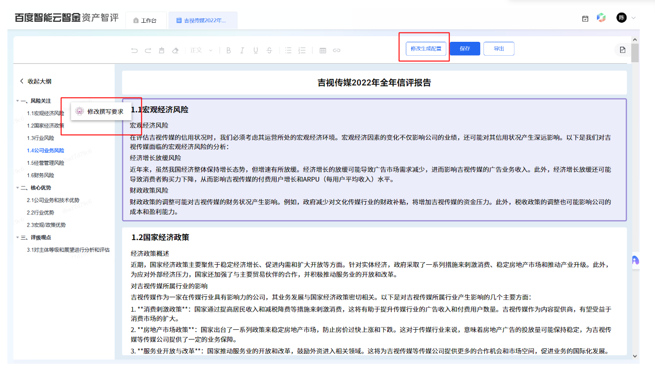The width and height of the screenshot is (655, 385).
Task: Switch to the 吉视传媒2022年... tab
Action: click(x=203, y=20)
